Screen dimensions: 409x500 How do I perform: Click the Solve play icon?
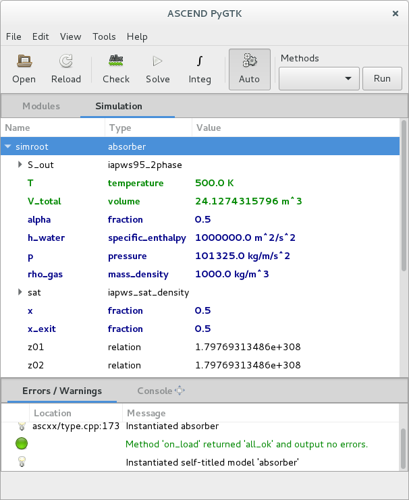tap(158, 61)
